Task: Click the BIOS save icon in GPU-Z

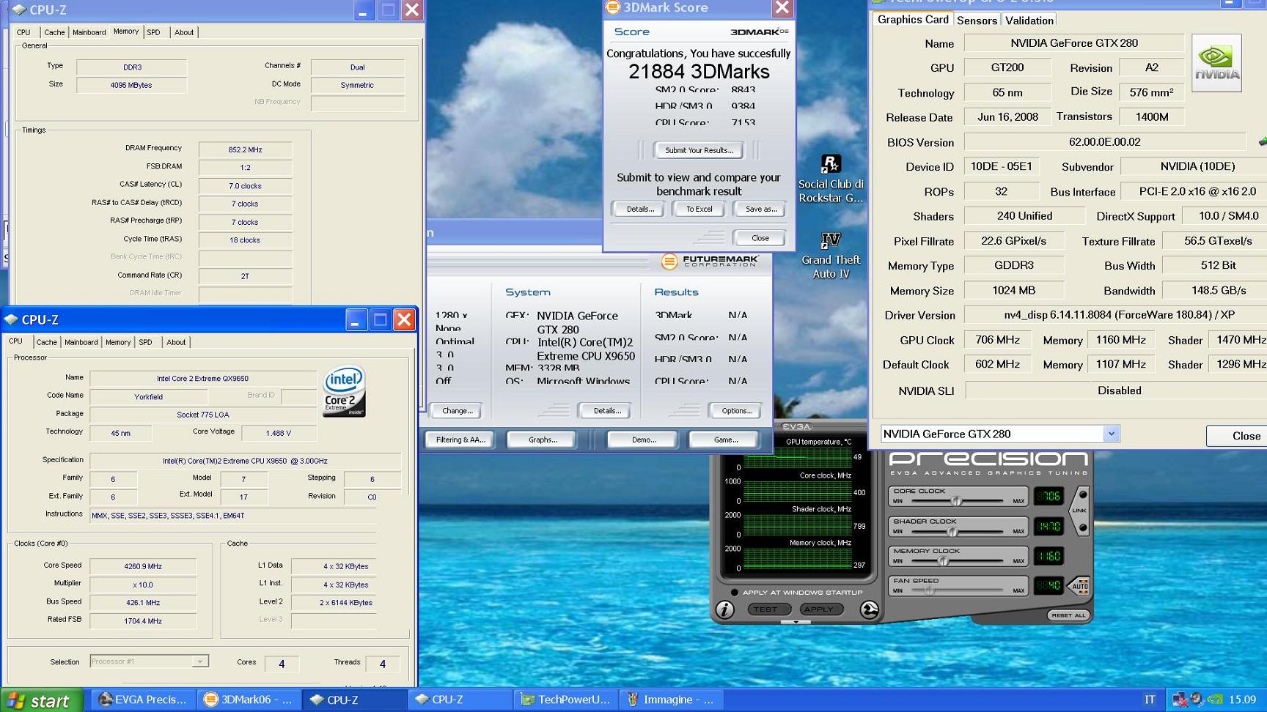Action: [1263, 141]
